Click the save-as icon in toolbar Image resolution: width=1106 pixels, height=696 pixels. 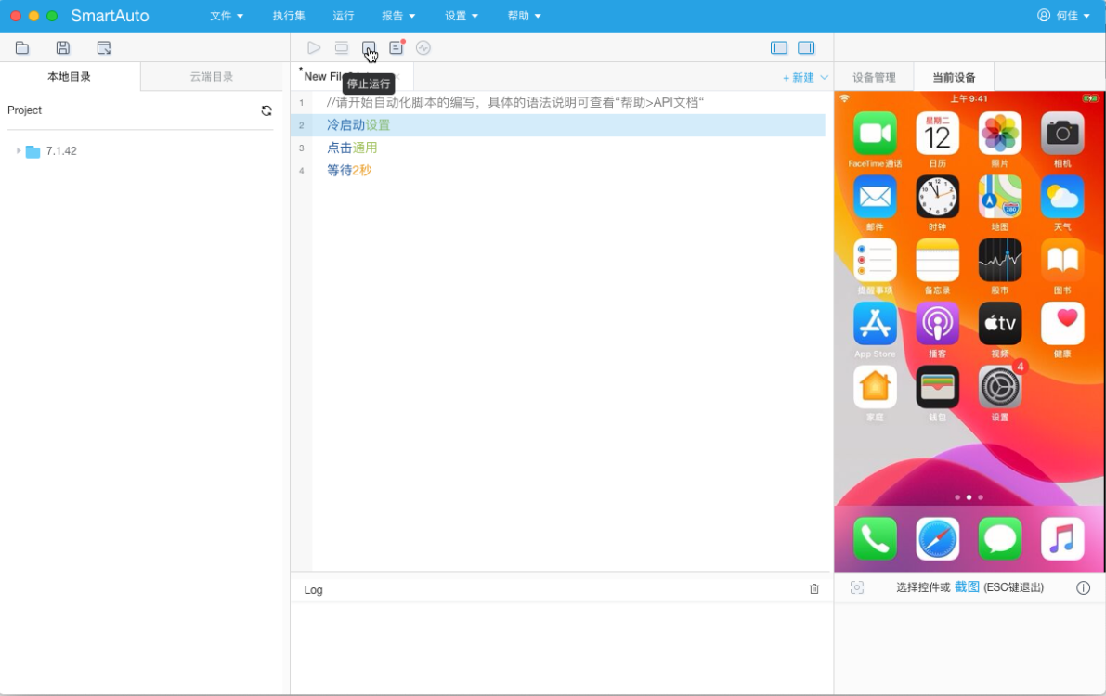(x=104, y=48)
